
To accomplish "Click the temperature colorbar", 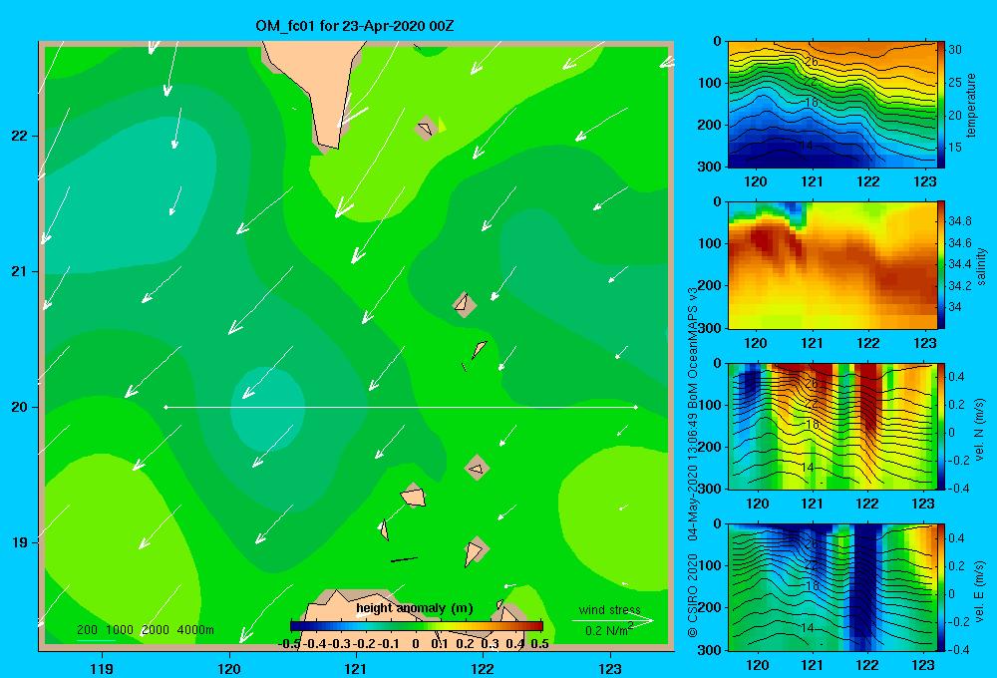I will (x=941, y=105).
